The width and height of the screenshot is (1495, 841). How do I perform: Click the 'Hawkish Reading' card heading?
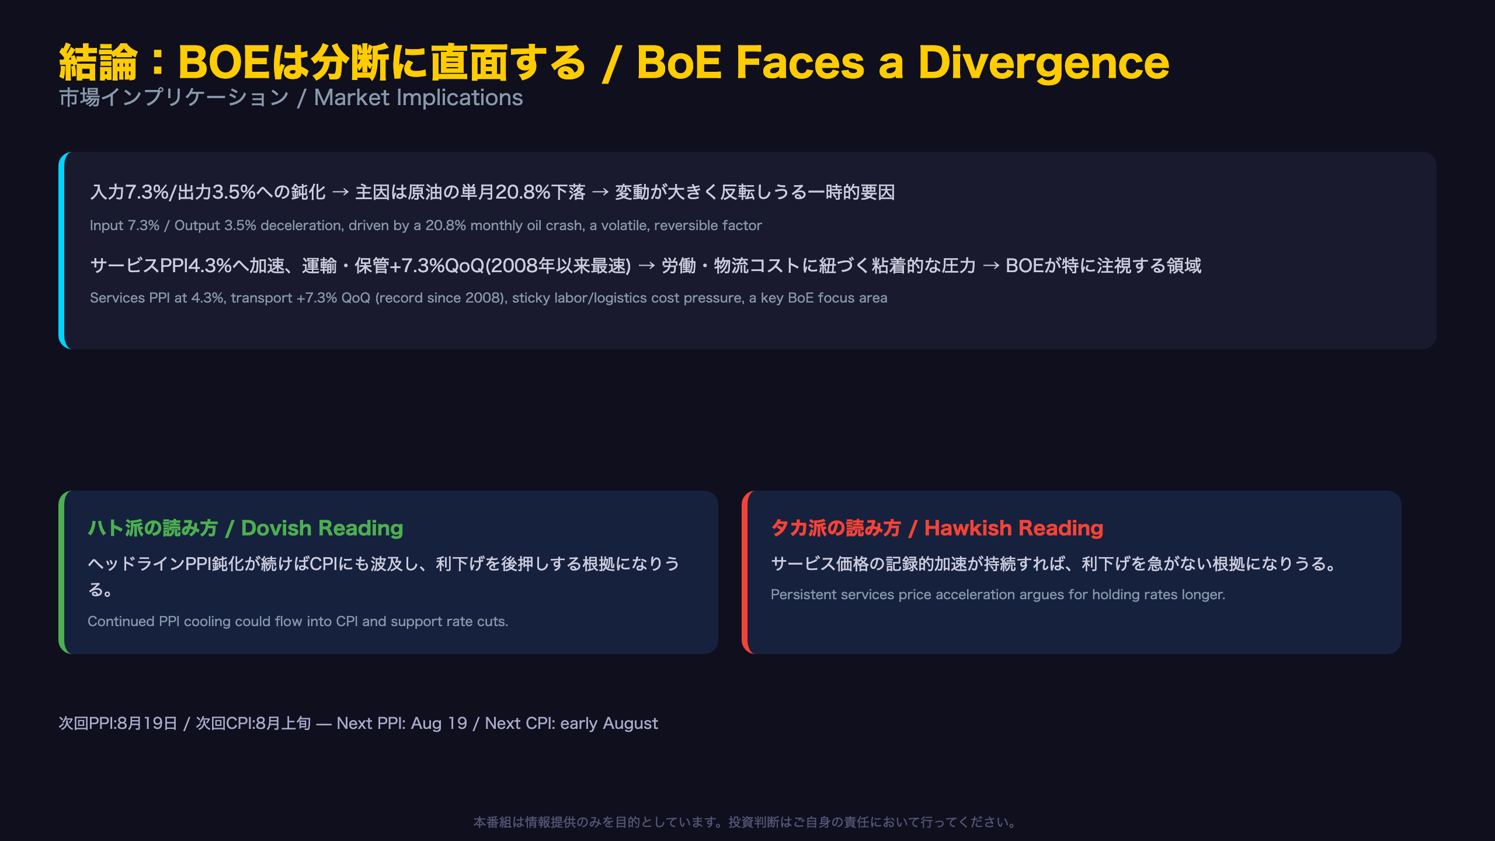(x=937, y=528)
